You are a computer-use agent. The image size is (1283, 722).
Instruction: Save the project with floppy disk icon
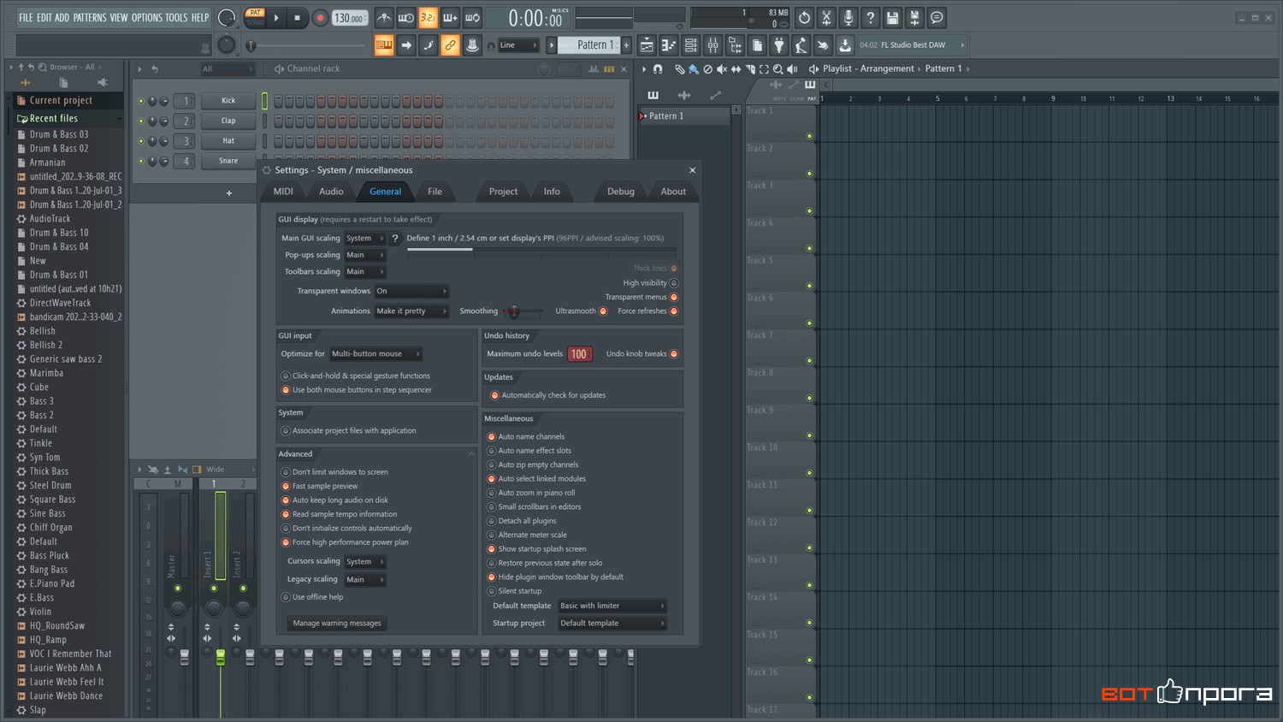coord(893,18)
